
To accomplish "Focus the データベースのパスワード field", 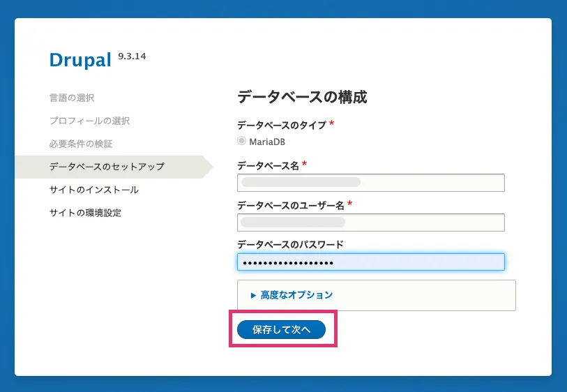I will click(370, 262).
